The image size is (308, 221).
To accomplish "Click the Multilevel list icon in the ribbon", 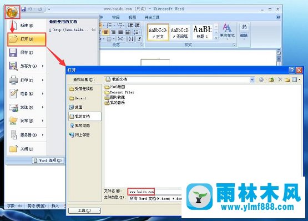I will (120, 26).
